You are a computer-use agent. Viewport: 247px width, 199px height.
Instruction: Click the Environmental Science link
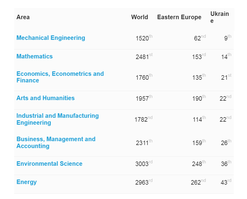[50, 164]
